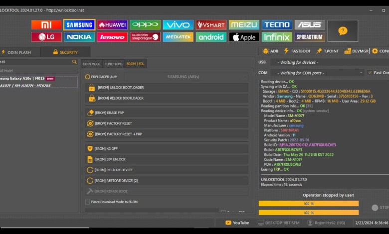The image size is (389, 234).
Task: Switch to the SECURITY tab
Action: [65, 52]
